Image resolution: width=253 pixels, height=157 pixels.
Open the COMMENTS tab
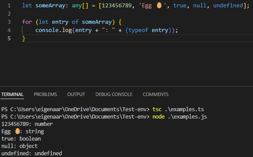tap(155, 94)
